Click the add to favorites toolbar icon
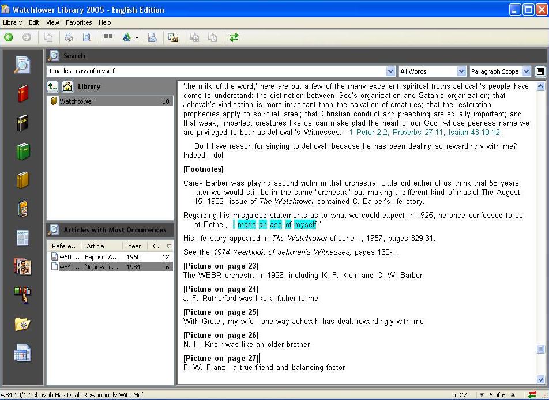549x400 pixels. [173, 37]
